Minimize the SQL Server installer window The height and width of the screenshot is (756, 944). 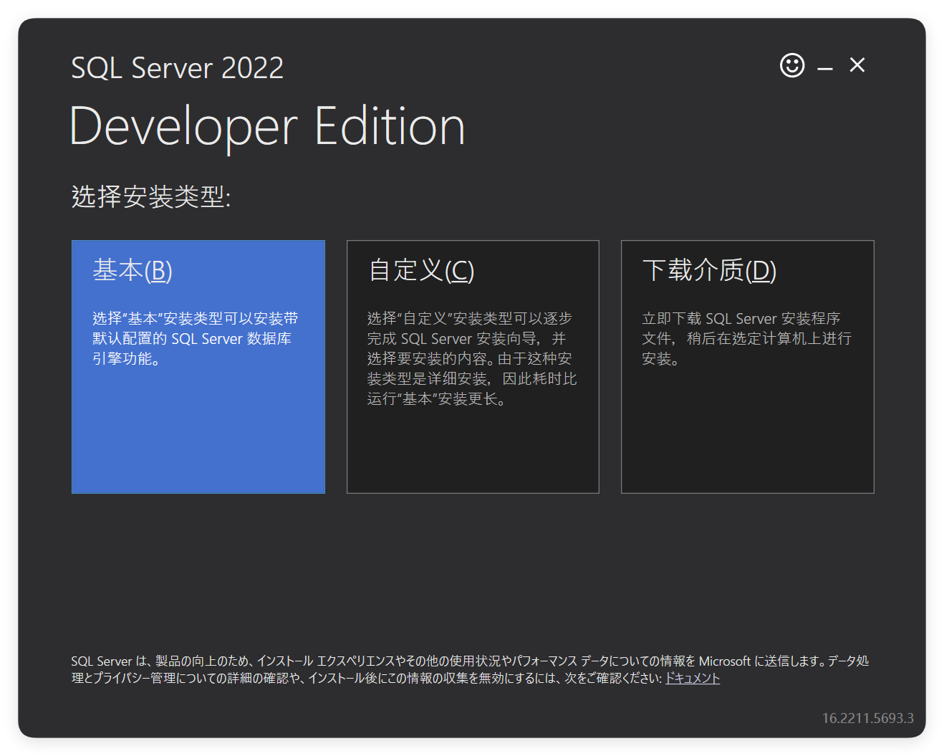click(x=825, y=69)
